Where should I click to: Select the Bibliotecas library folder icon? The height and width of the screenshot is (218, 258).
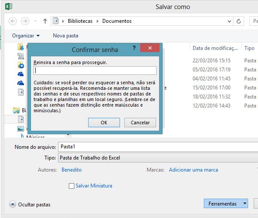16,111
